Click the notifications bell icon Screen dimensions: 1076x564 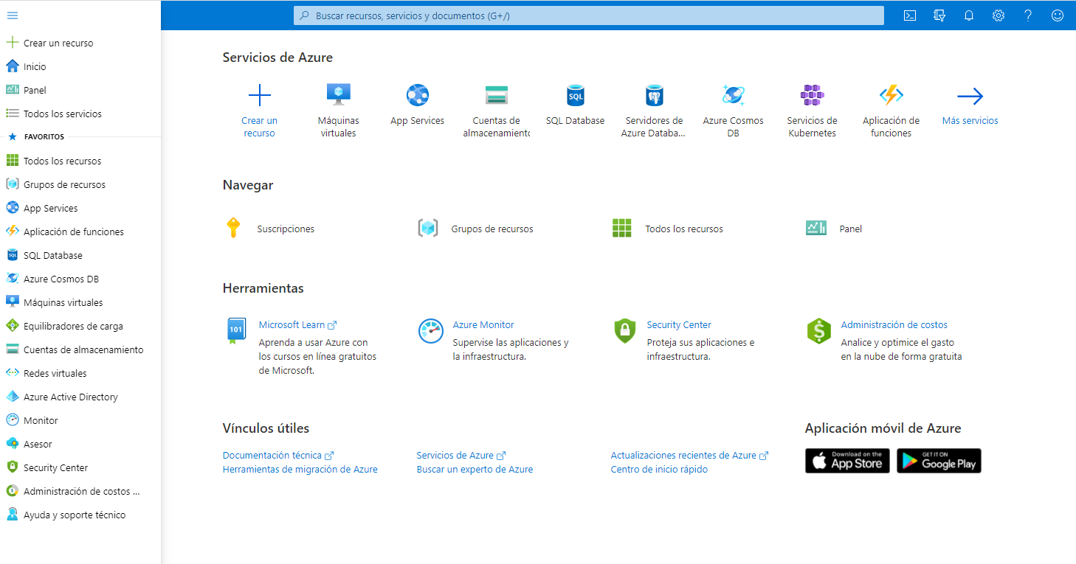969,15
